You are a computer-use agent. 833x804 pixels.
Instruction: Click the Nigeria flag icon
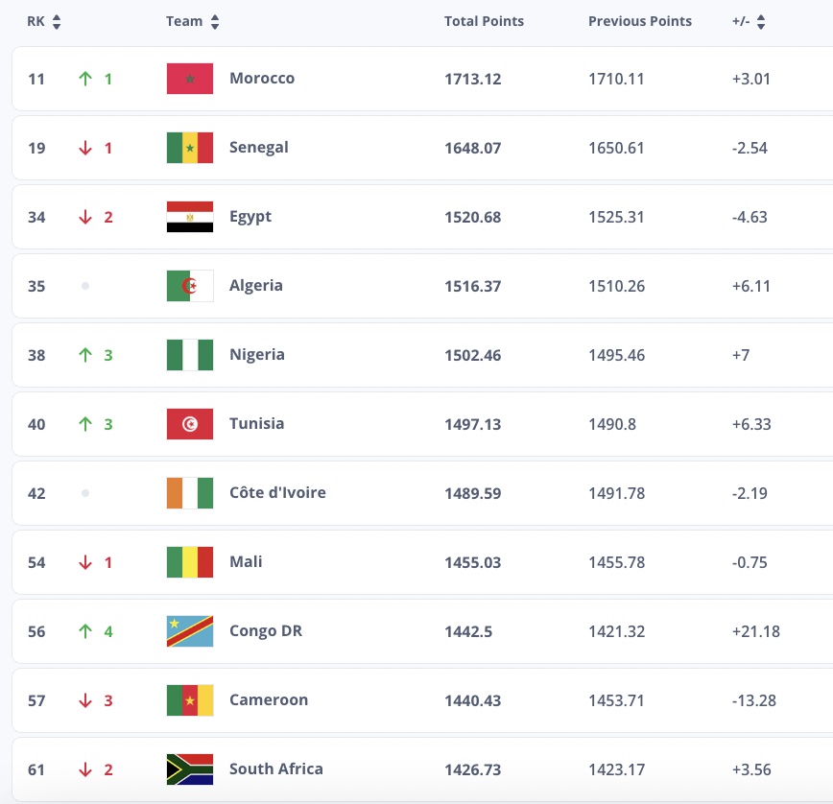point(190,355)
